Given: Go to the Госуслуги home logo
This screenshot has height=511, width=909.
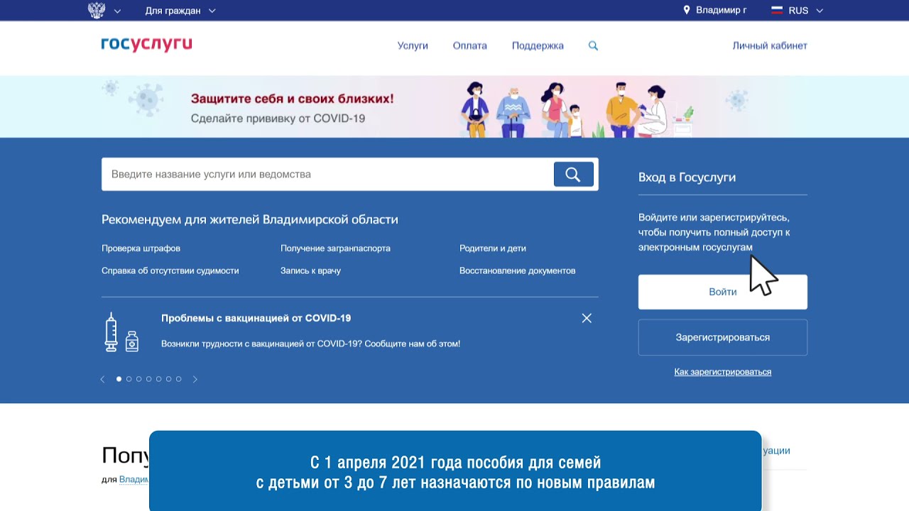Looking at the screenshot, I should click(x=146, y=45).
